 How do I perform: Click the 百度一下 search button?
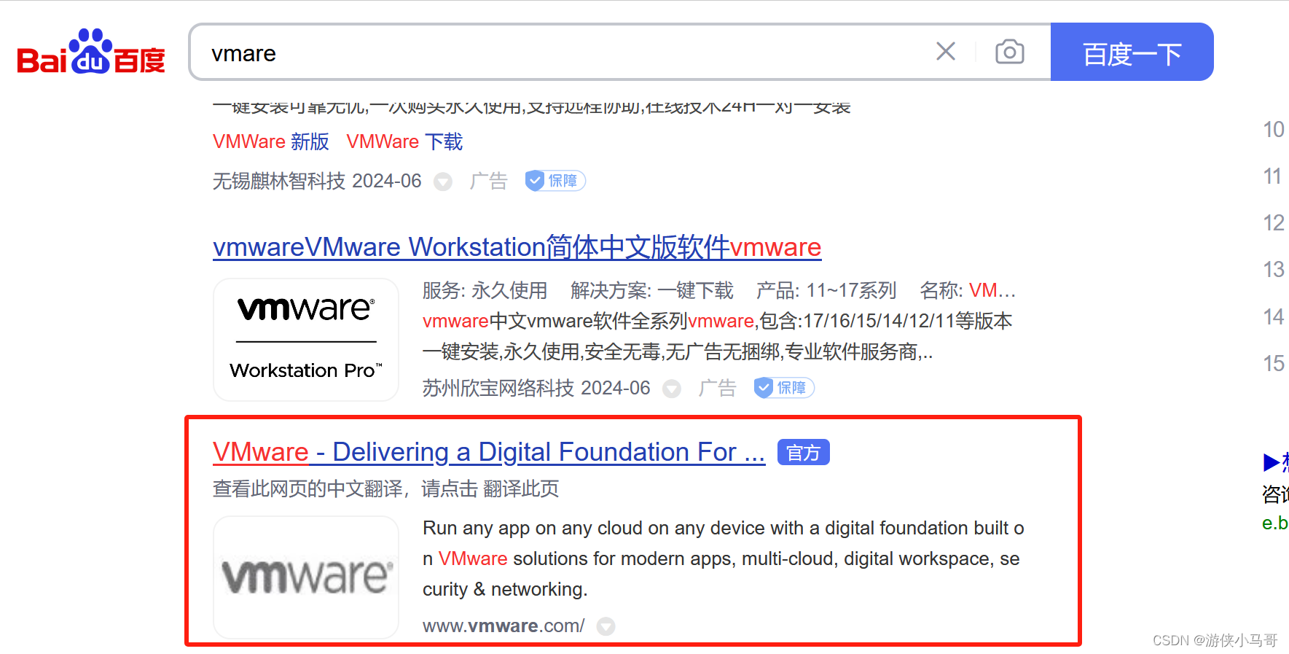1132,52
